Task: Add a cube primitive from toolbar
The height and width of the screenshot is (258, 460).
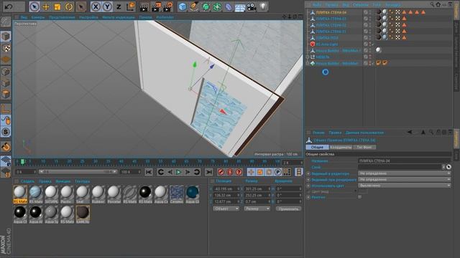Action: point(183,6)
